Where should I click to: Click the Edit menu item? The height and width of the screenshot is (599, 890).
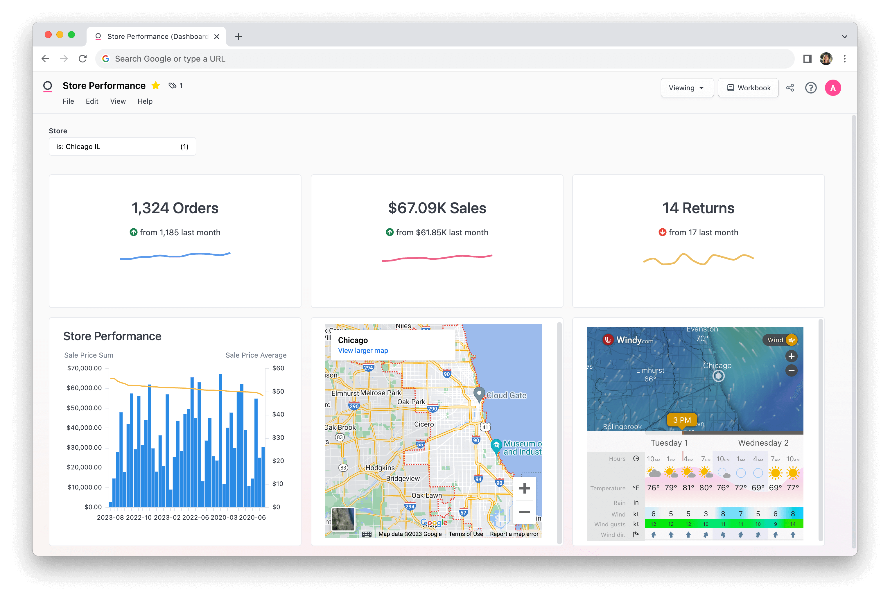coord(91,101)
